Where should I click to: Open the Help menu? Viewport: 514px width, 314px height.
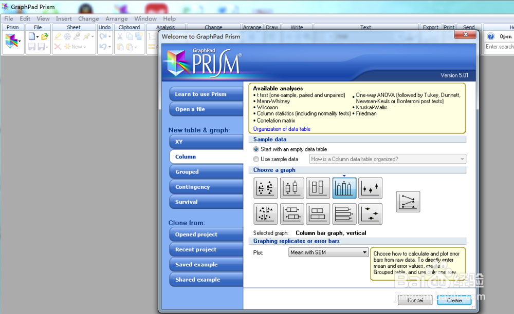tap(170, 18)
